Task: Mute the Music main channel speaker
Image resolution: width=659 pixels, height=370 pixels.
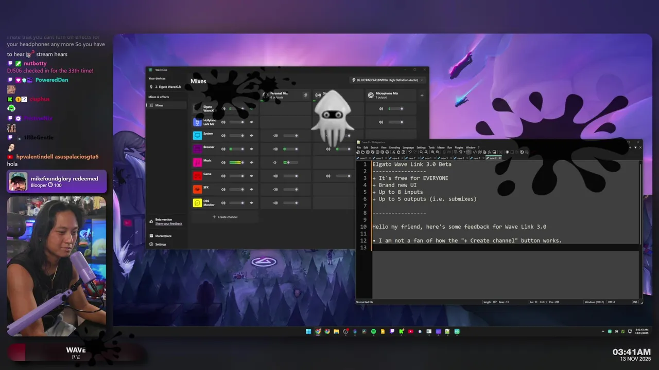Action: click(223, 162)
